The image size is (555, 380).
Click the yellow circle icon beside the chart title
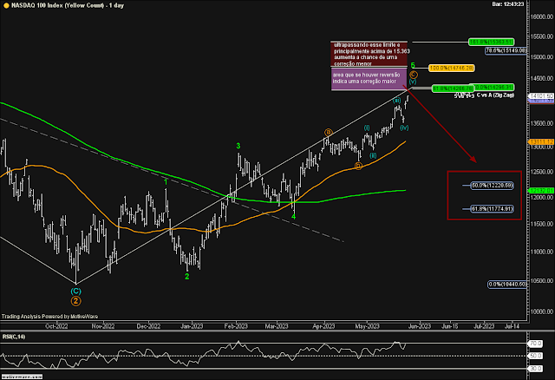pyautogui.click(x=6, y=5)
